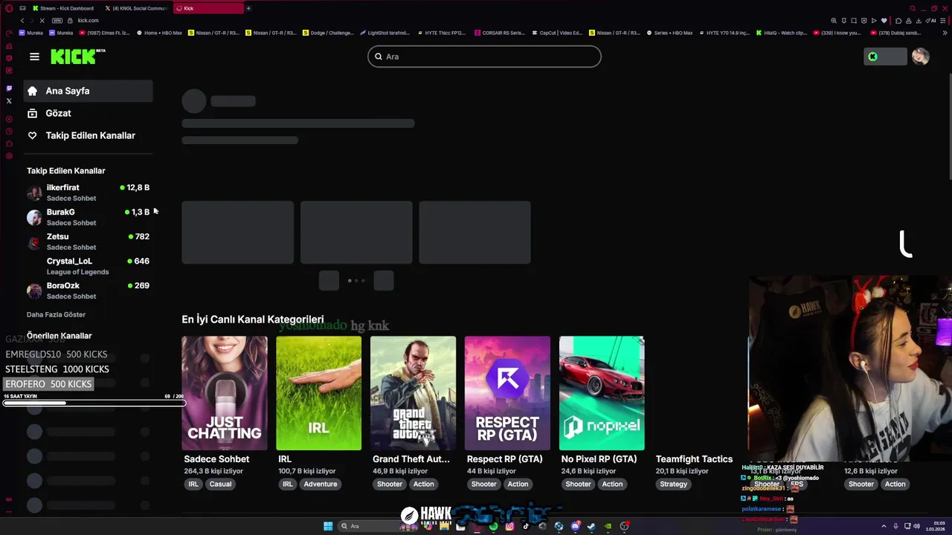952x535 pixels.
Task: Open the No Pixel RP (GTA) thumbnail
Action: (x=602, y=393)
